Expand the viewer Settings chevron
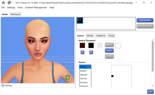The height and width of the screenshot is (95, 155). (x=3, y=85)
